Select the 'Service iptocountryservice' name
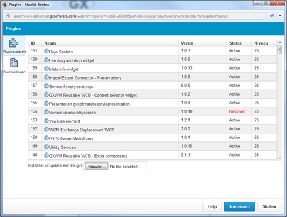287x217 pixels. 72,113
